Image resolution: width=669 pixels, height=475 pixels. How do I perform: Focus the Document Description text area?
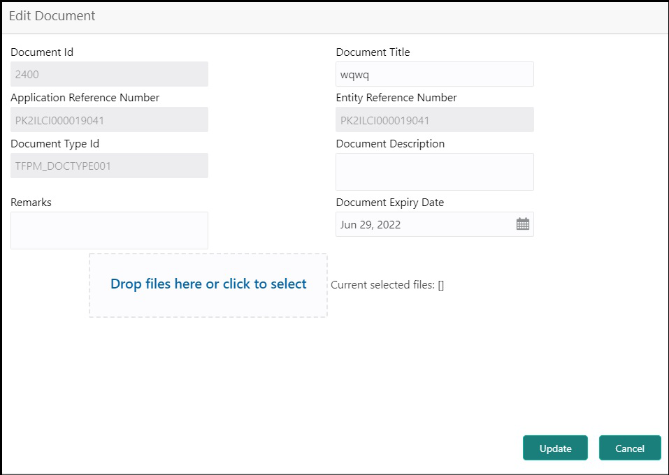(x=434, y=172)
